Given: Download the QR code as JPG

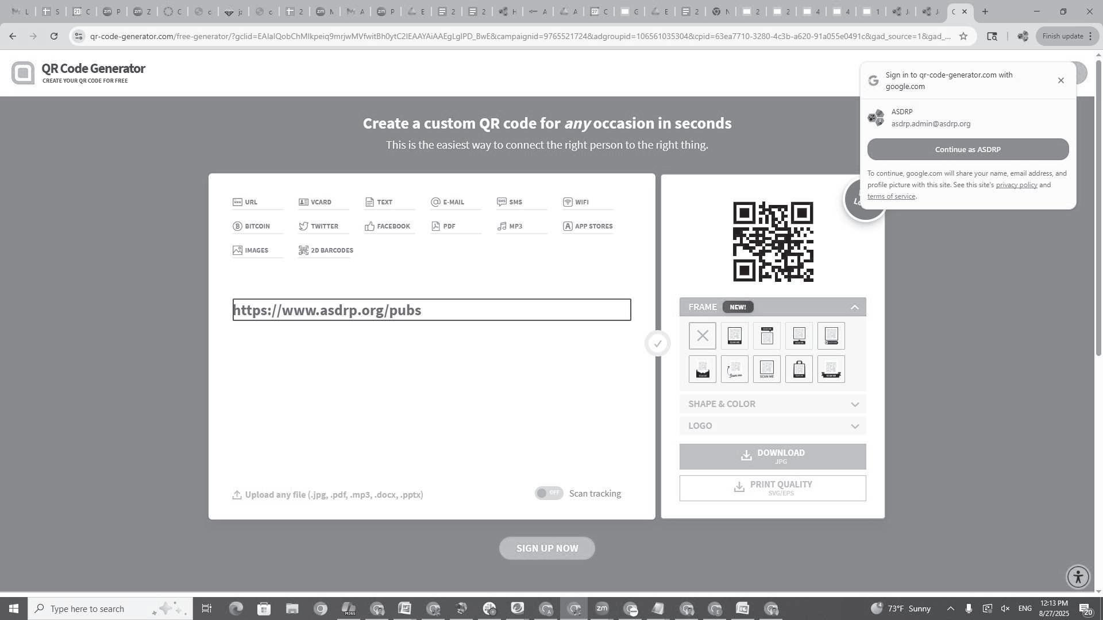Looking at the screenshot, I should (x=772, y=456).
